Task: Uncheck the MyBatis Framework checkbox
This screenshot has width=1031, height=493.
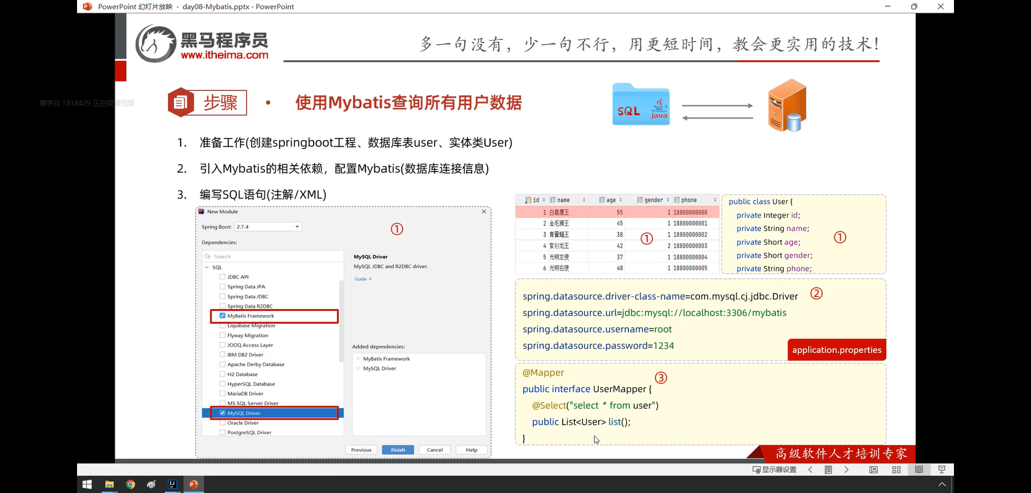Action: pyautogui.click(x=222, y=316)
